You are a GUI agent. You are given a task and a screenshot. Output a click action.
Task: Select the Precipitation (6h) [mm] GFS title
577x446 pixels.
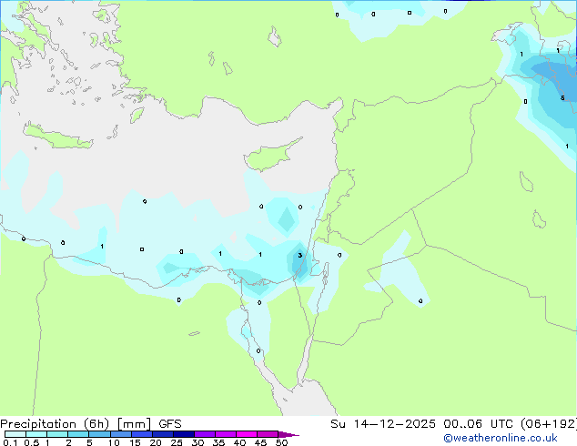click(x=91, y=424)
